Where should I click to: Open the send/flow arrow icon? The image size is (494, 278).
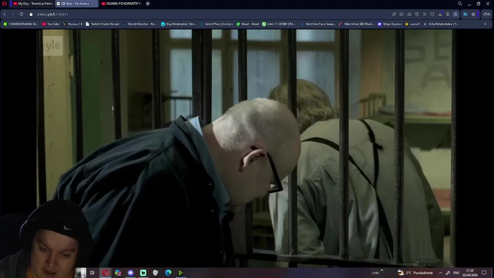point(425,14)
